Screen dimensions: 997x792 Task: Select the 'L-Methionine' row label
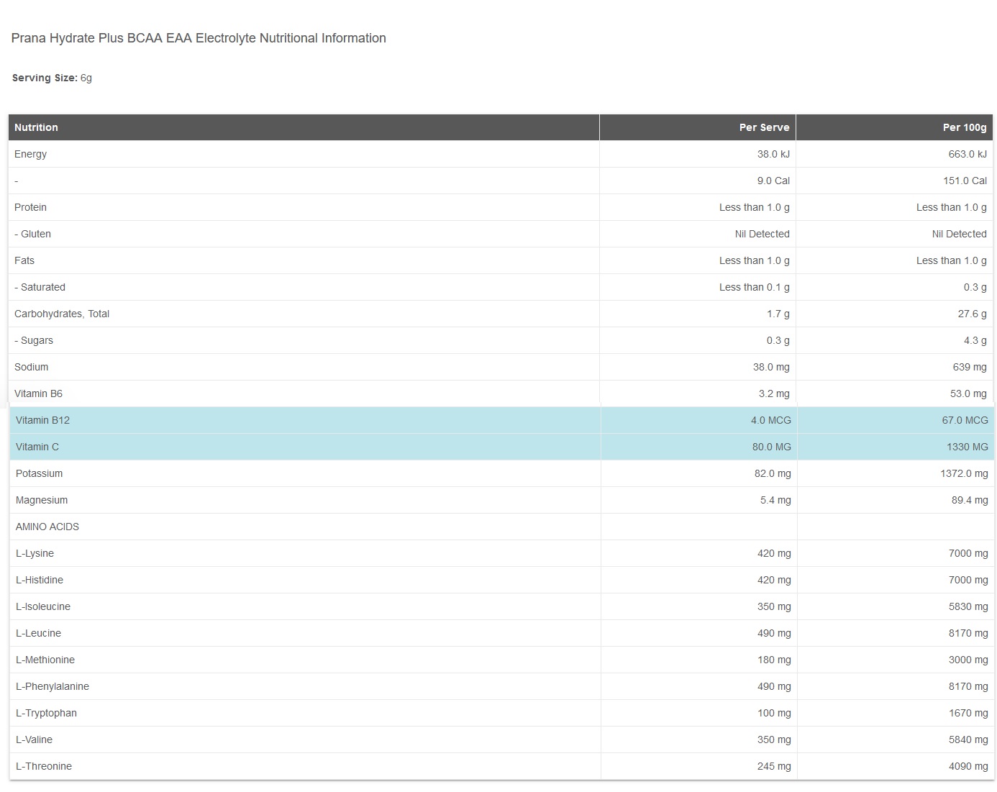(x=45, y=660)
